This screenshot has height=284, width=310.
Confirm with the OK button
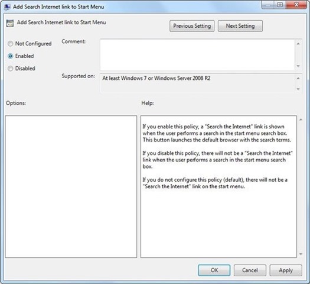pyautogui.click(x=214, y=270)
